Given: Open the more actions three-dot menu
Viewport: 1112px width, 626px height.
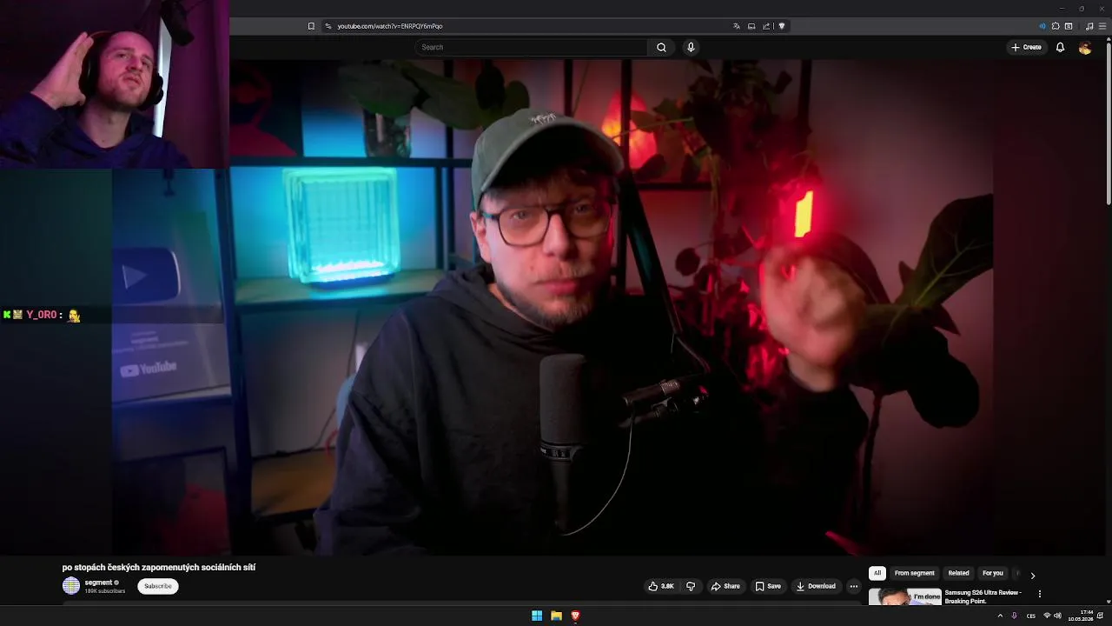Looking at the screenshot, I should [853, 586].
